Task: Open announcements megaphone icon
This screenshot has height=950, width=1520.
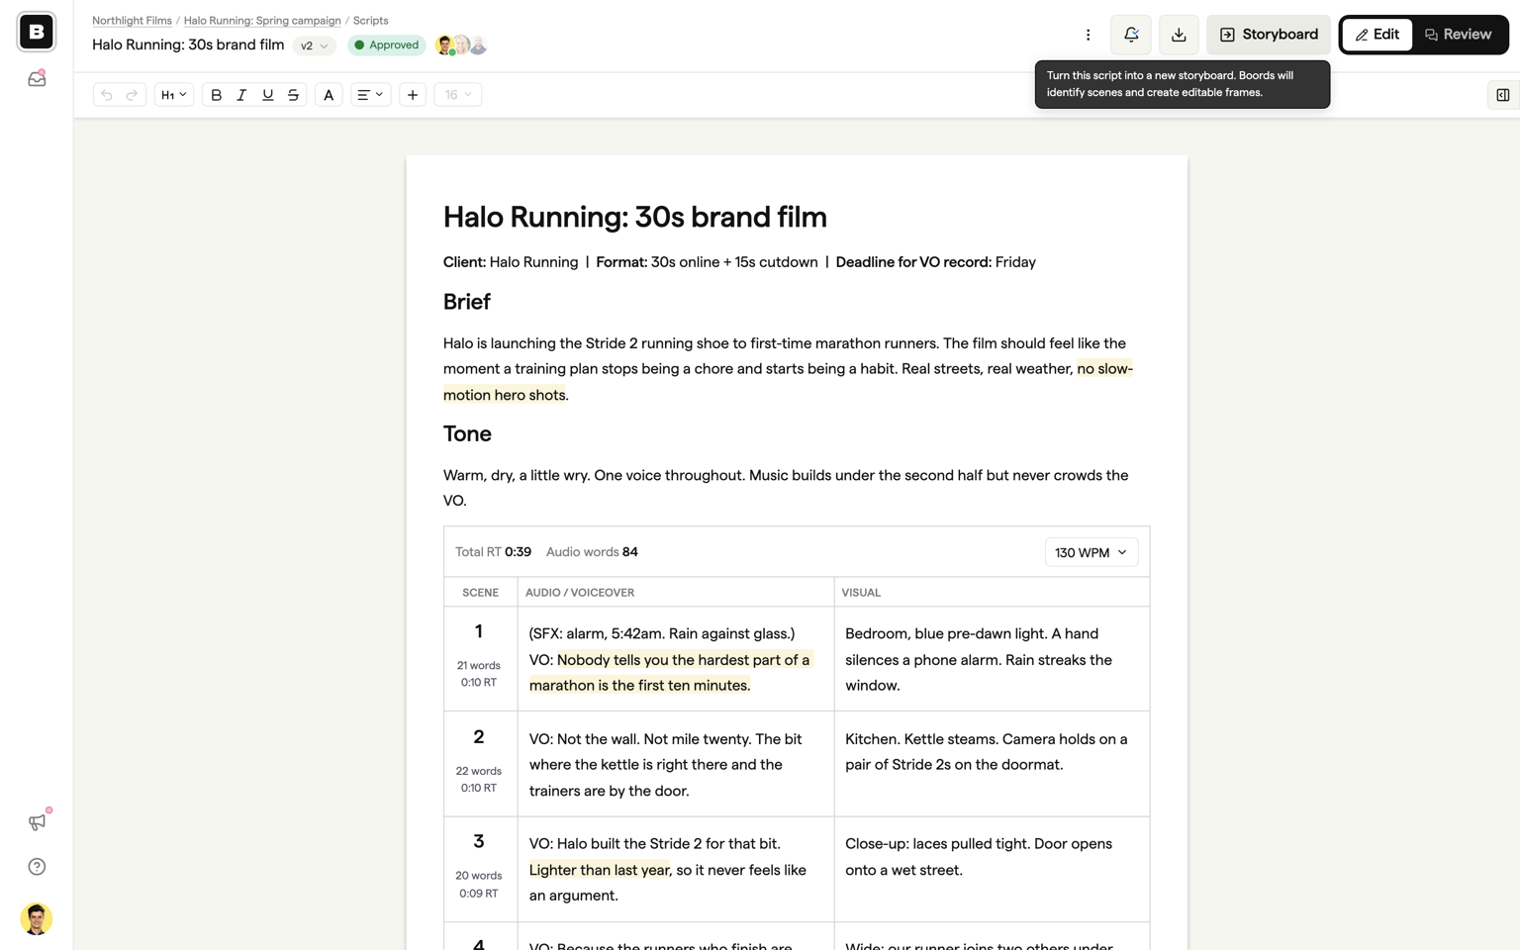Action: point(37,822)
